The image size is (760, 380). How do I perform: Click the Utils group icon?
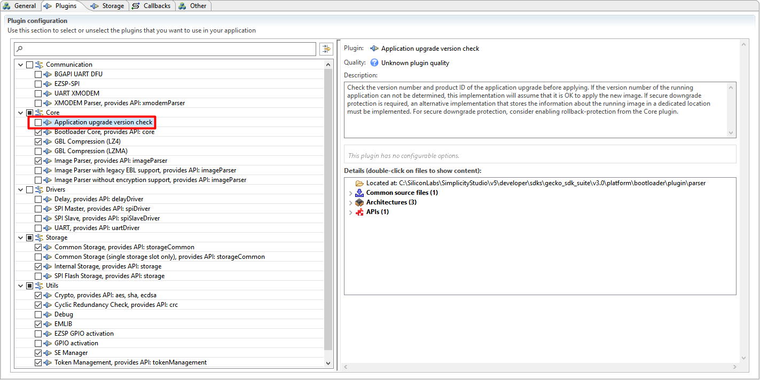point(39,286)
